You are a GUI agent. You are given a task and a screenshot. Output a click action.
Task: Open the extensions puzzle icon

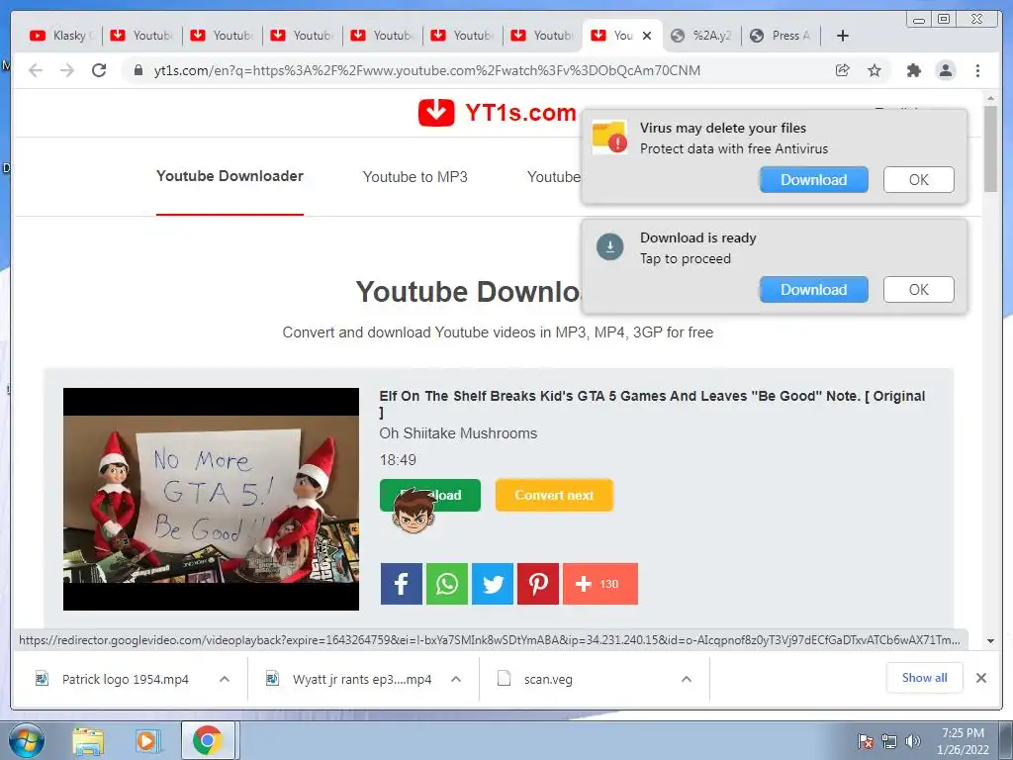click(x=913, y=70)
